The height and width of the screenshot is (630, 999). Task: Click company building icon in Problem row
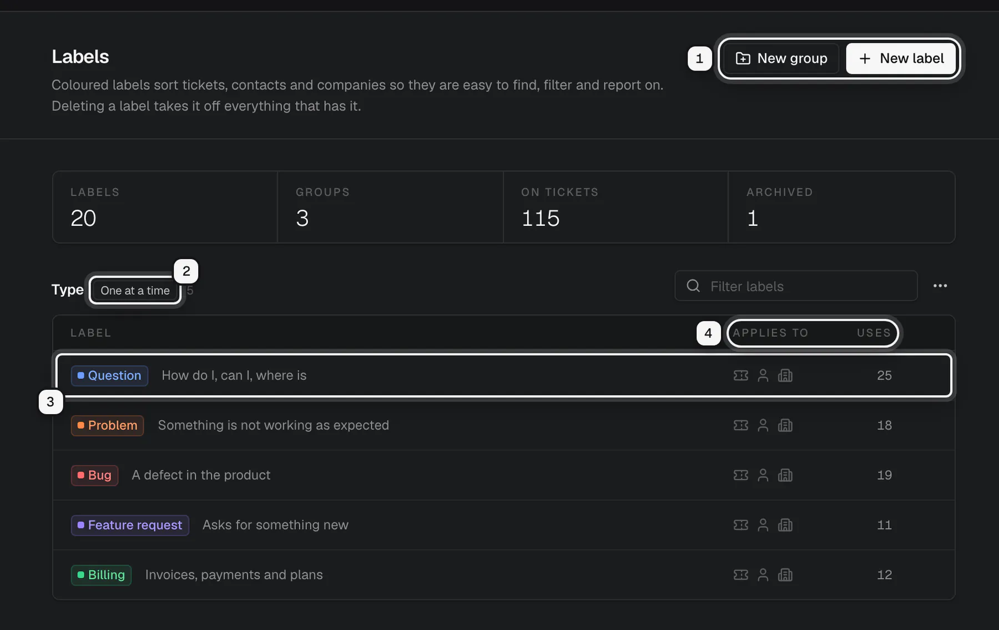click(x=785, y=426)
